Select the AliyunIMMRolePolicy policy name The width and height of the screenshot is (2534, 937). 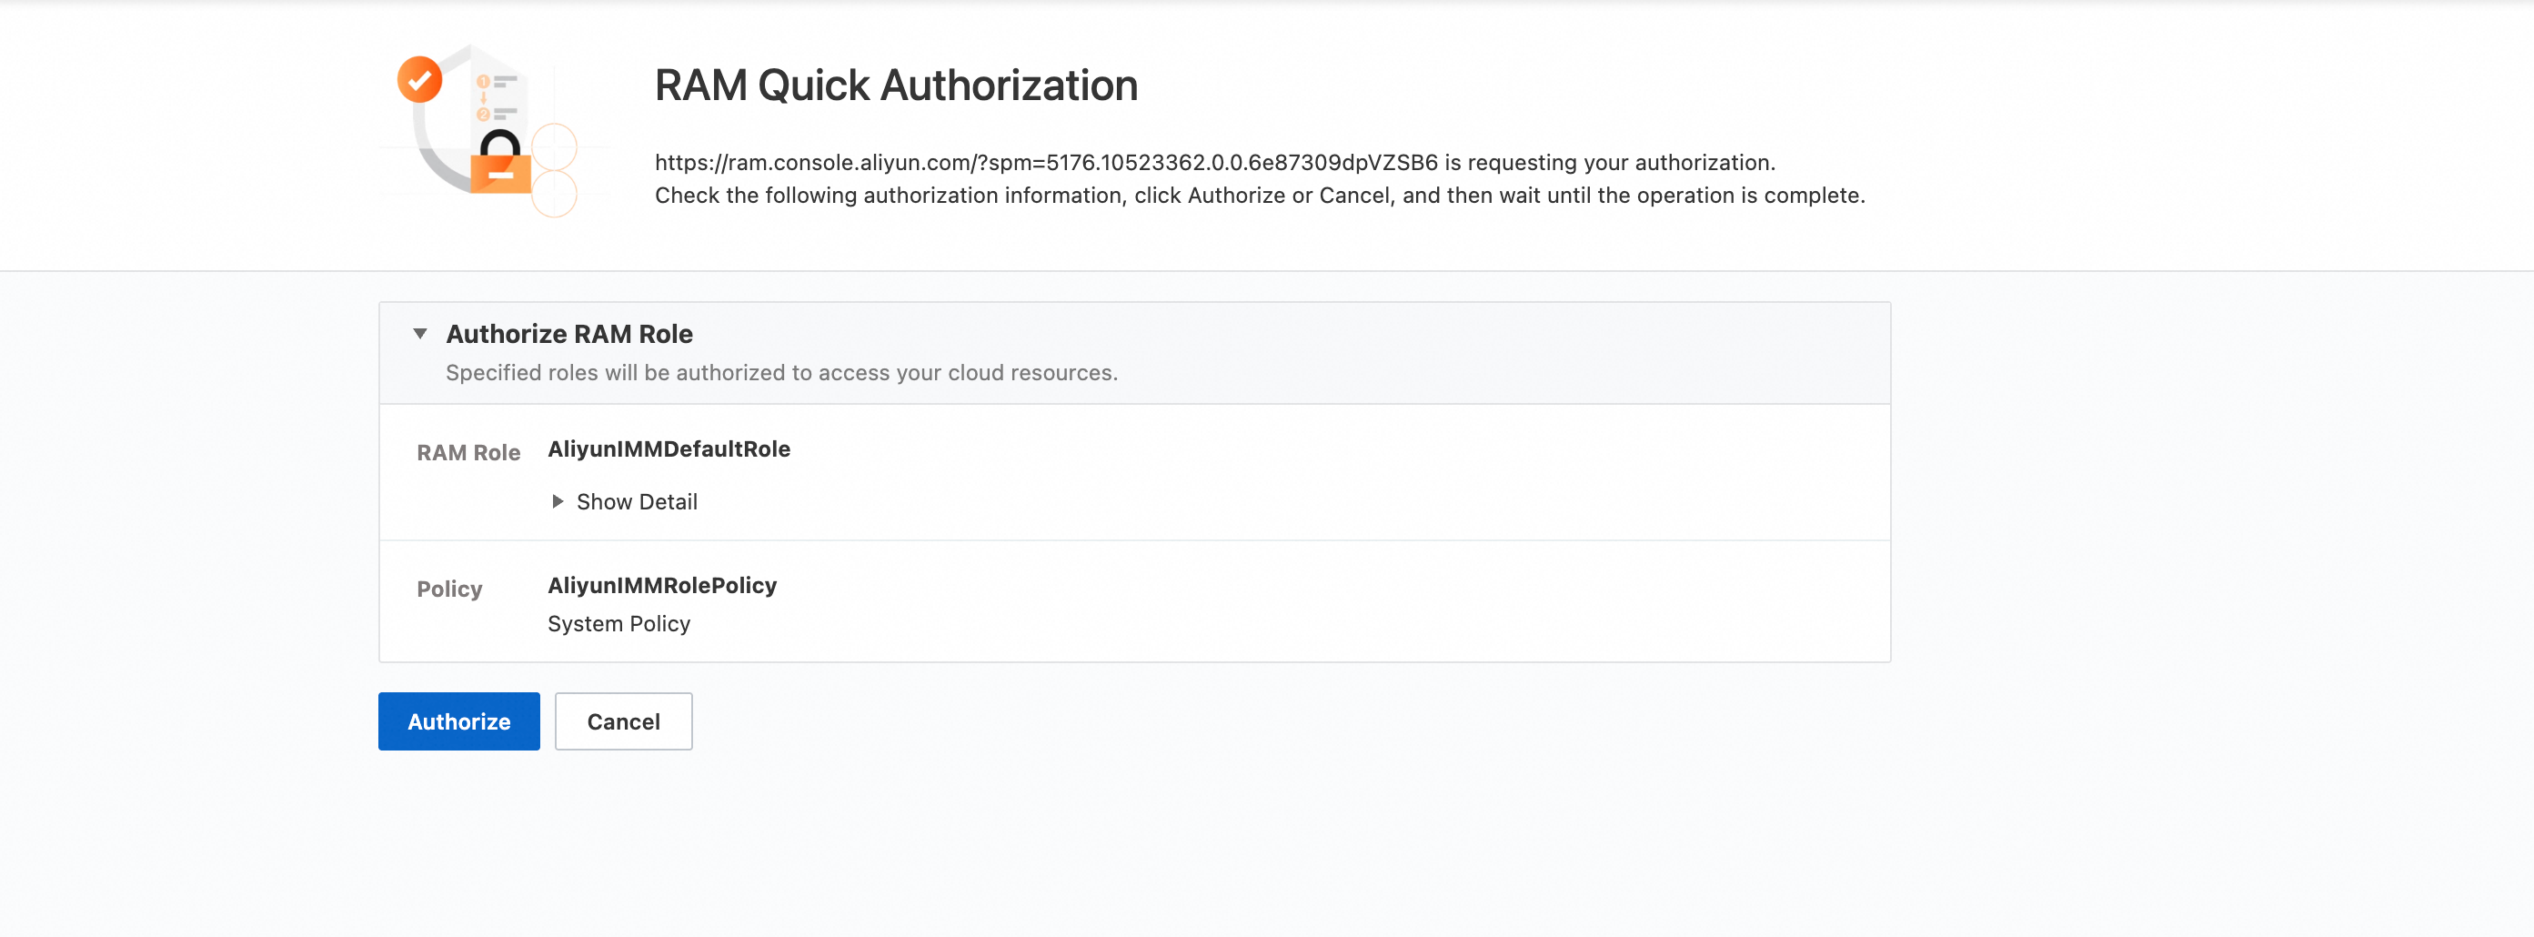pos(661,585)
